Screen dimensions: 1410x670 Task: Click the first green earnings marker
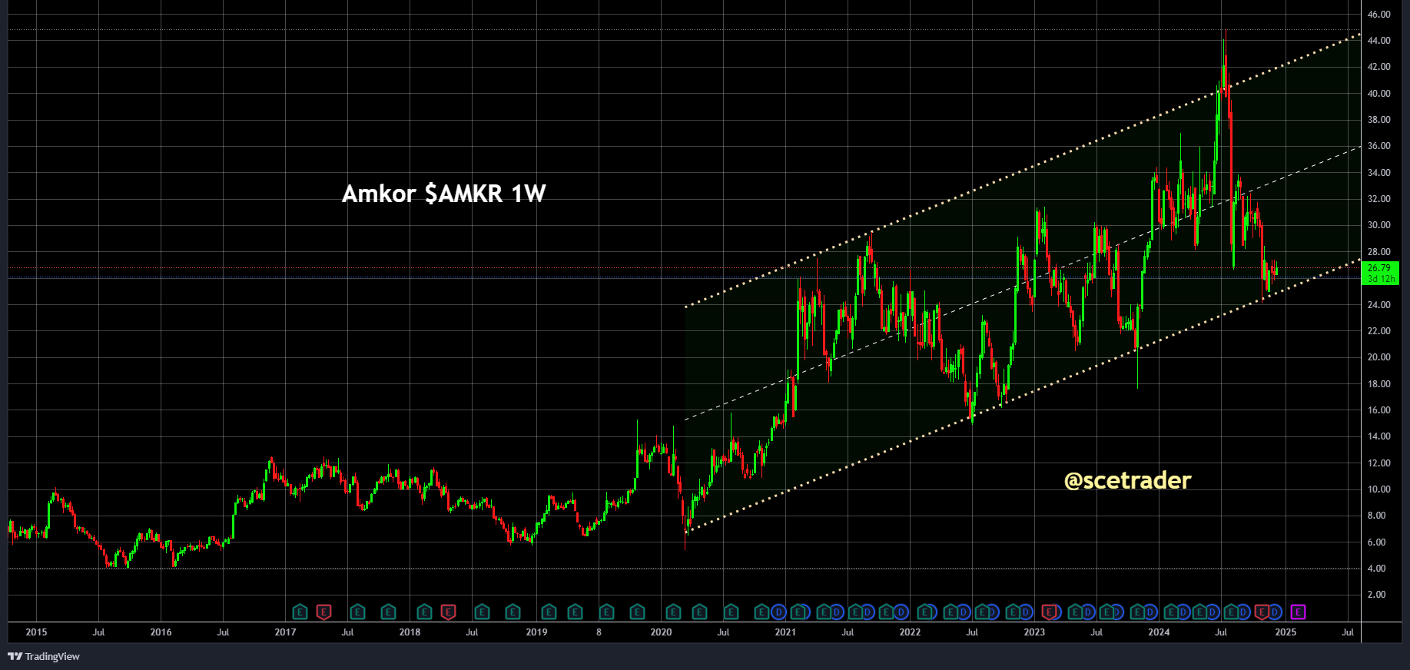point(300,612)
